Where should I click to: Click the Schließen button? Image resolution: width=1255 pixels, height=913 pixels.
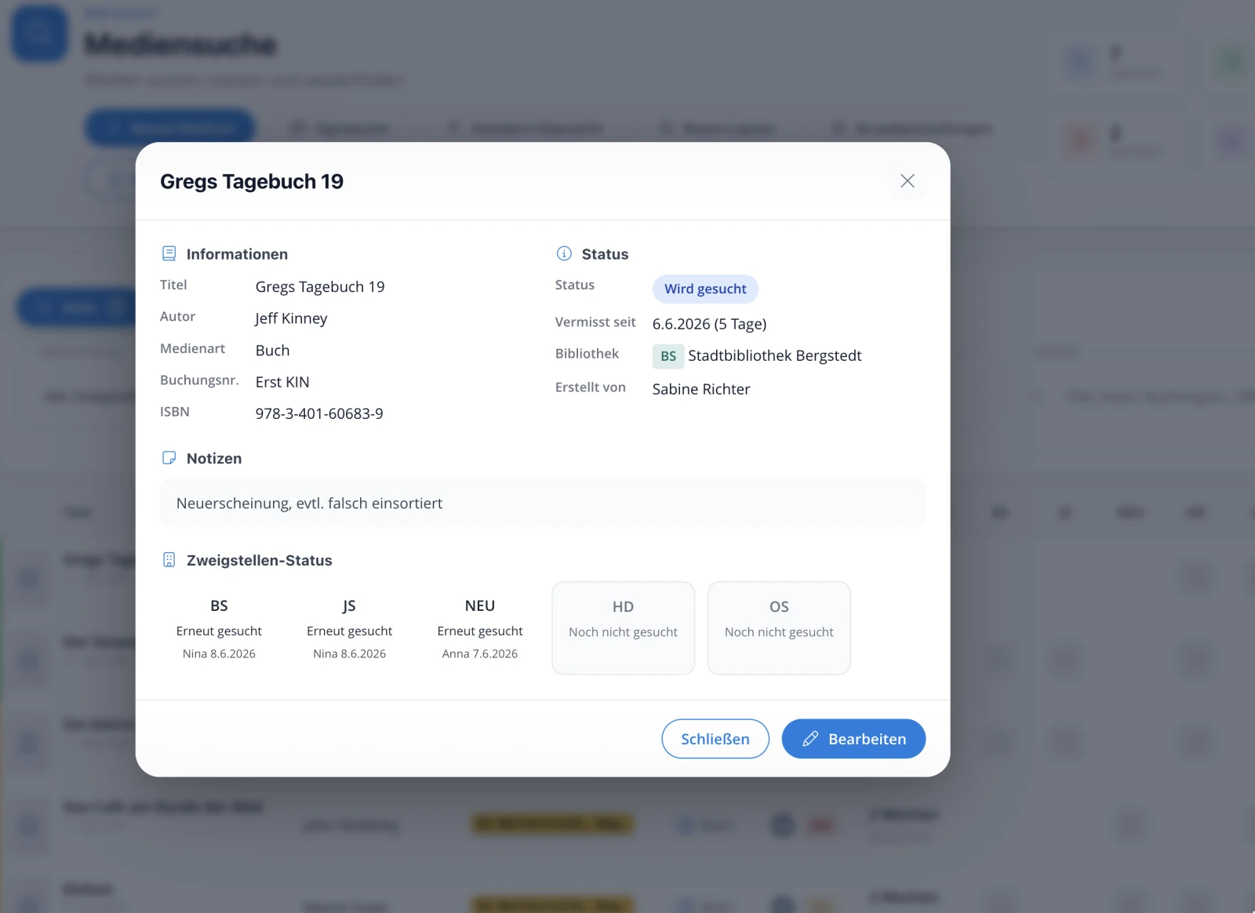pos(715,739)
